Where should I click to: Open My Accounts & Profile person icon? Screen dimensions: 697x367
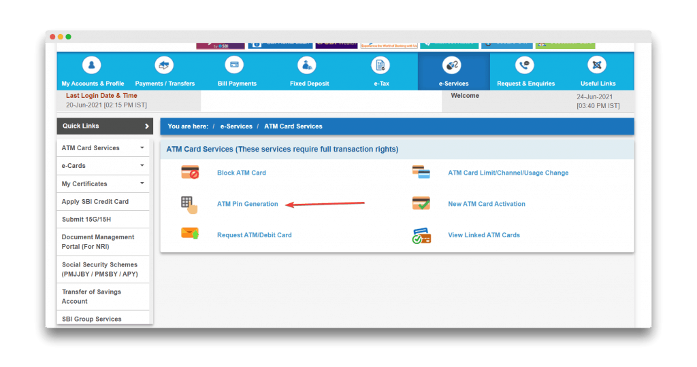point(92,65)
